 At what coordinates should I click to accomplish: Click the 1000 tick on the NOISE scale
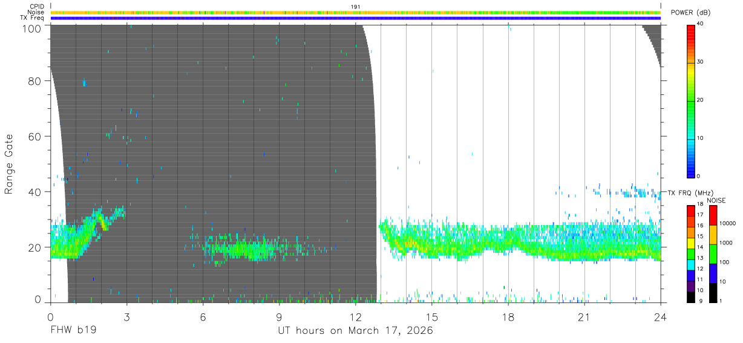click(x=725, y=243)
